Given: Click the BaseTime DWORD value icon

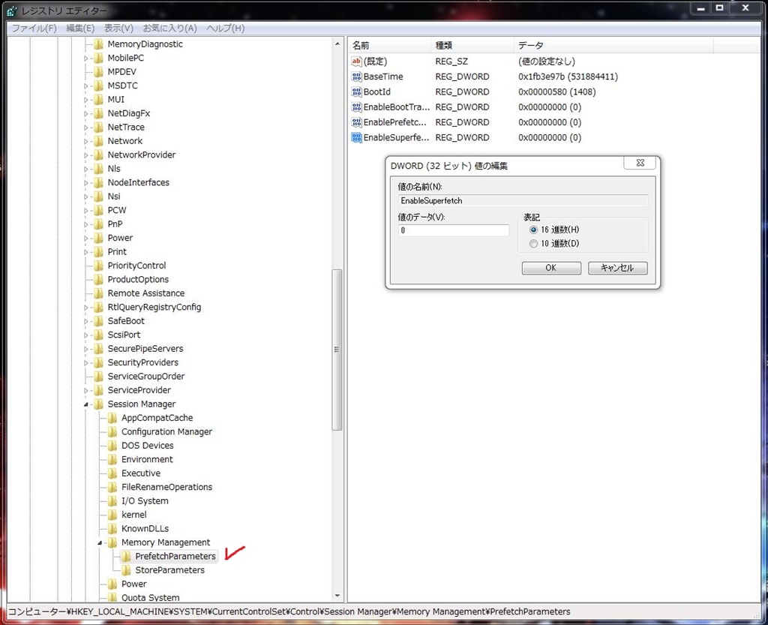Looking at the screenshot, I should [x=356, y=77].
